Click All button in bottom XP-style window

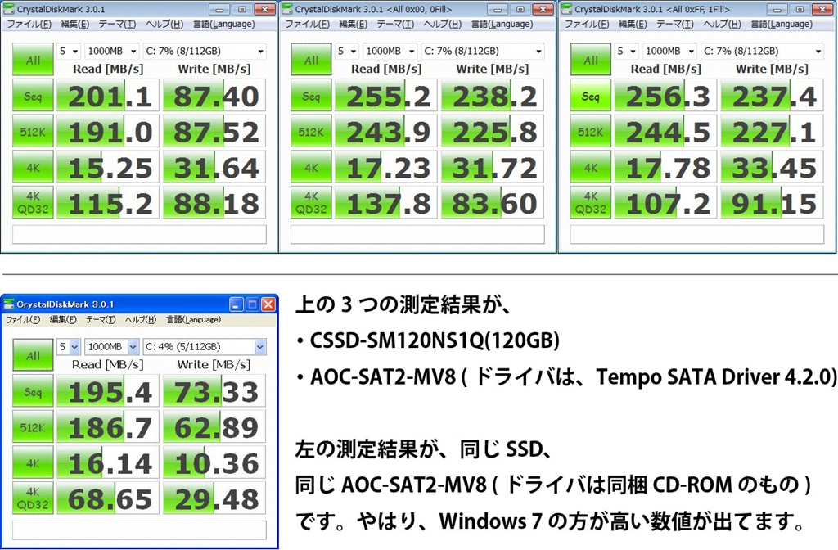click(x=33, y=355)
